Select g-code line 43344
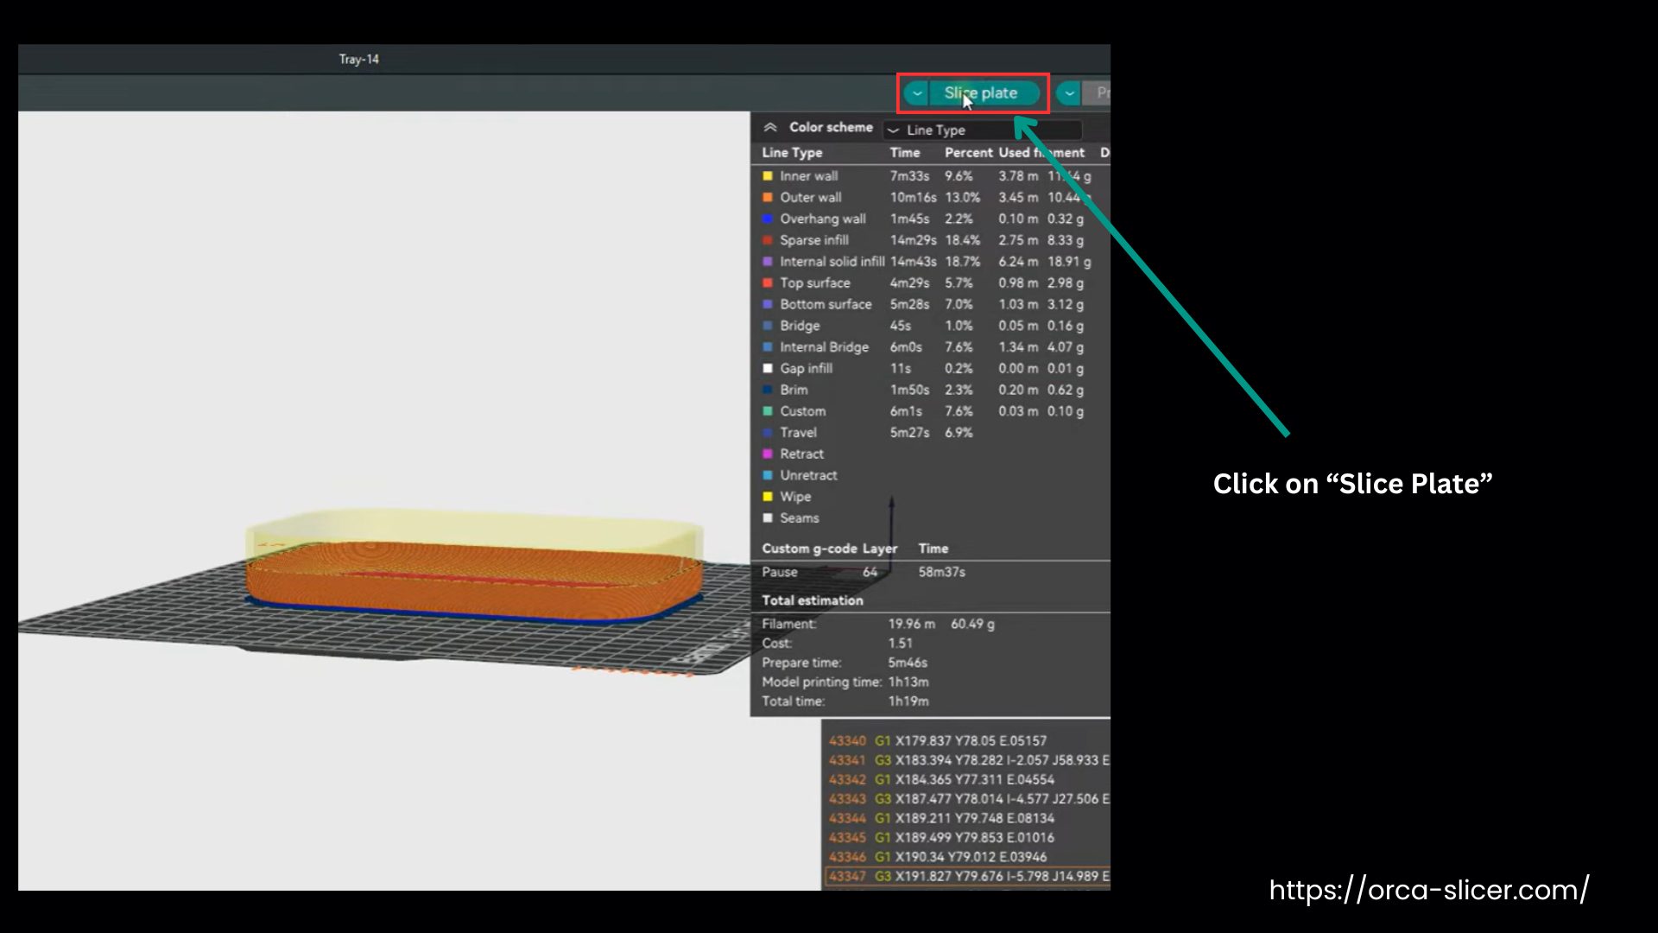Viewport: 1658px width, 933px height. point(968,818)
